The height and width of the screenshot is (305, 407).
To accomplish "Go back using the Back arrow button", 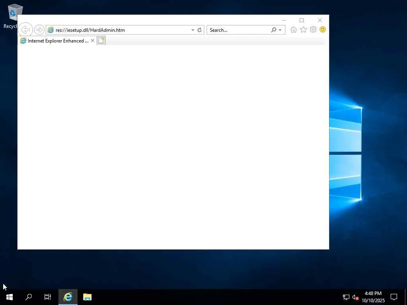I will click(25, 29).
